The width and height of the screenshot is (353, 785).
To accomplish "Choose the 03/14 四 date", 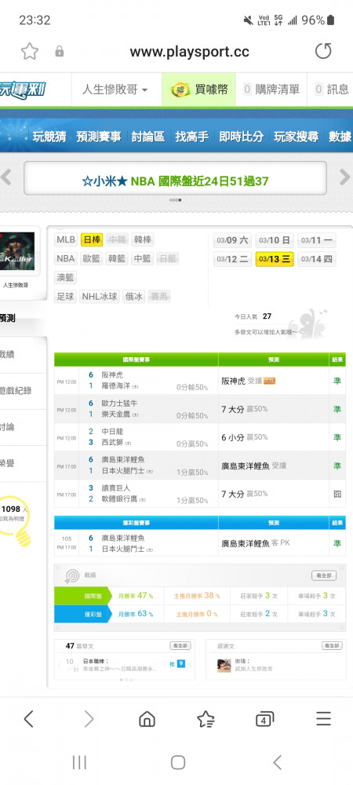I will [317, 259].
